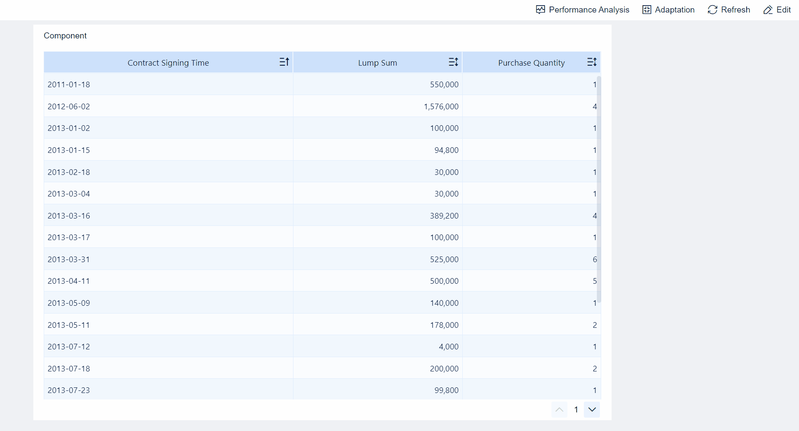
Task: Sort by Lump Sum column icon
Action: (453, 62)
